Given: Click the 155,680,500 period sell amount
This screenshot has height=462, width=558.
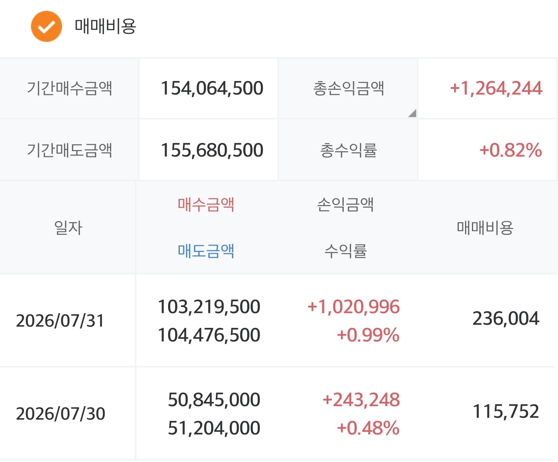Looking at the screenshot, I should tap(212, 150).
